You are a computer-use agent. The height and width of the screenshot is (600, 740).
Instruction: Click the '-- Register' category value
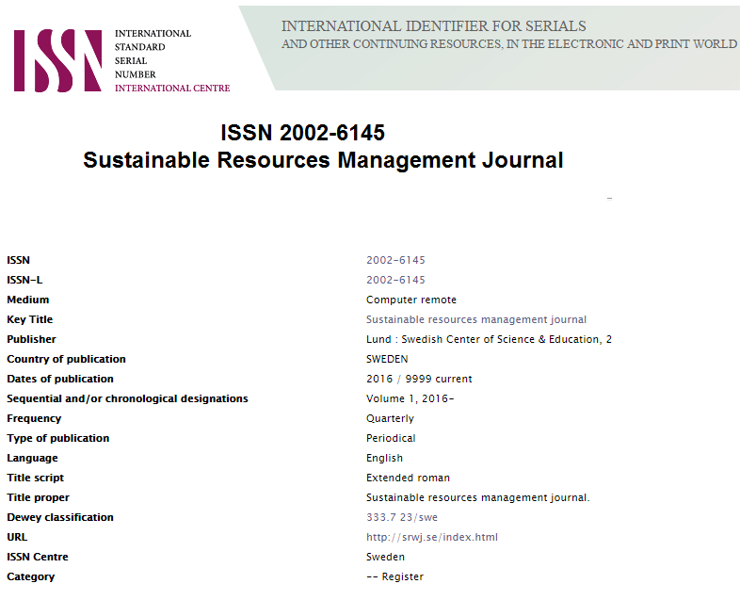coord(395,576)
